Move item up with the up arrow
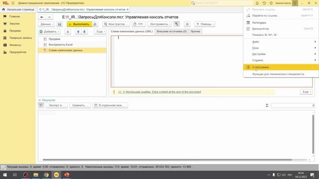Viewport: 319px width, 179px height. pos(78,32)
